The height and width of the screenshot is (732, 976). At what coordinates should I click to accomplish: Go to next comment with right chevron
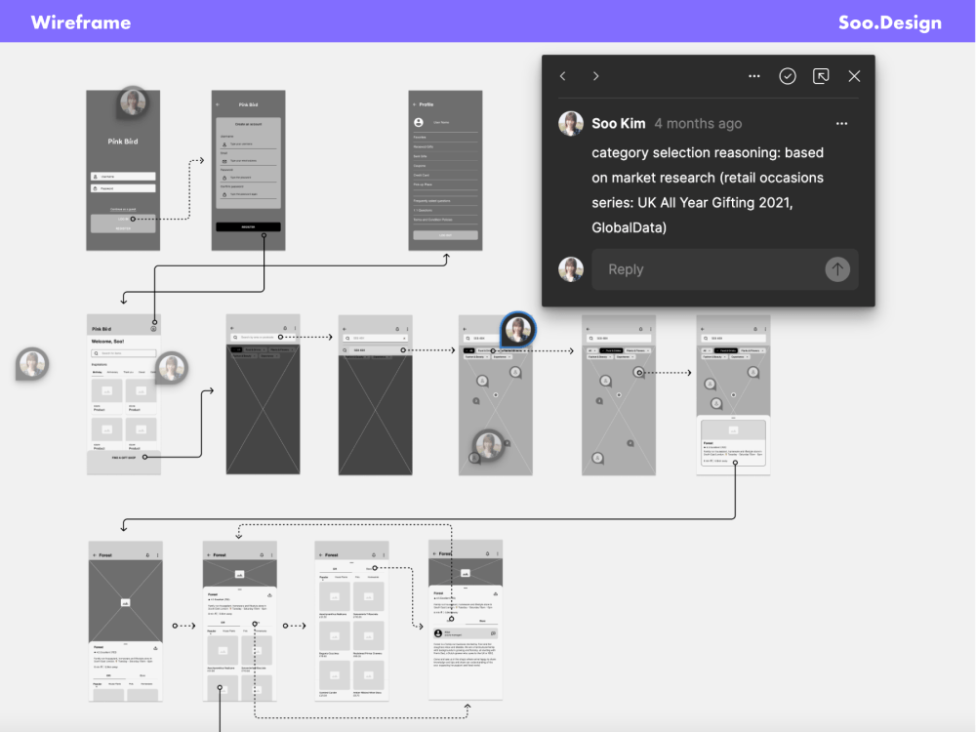point(595,76)
